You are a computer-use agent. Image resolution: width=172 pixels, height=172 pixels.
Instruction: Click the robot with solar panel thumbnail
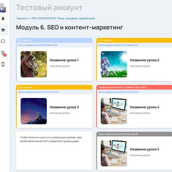pyautogui.click(x=114, y=64)
